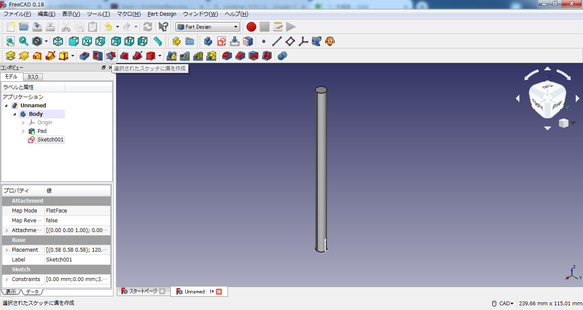Click the undo arrow icon
The height and width of the screenshot is (310, 583).
click(x=108, y=27)
